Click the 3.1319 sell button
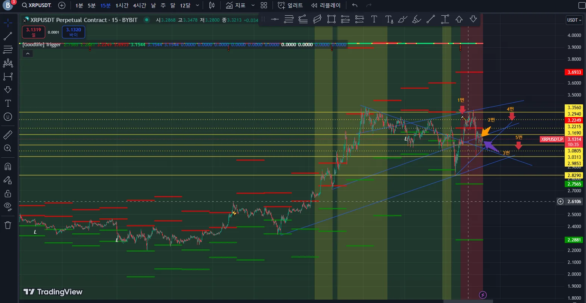This screenshot has height=303, width=586. tap(34, 32)
